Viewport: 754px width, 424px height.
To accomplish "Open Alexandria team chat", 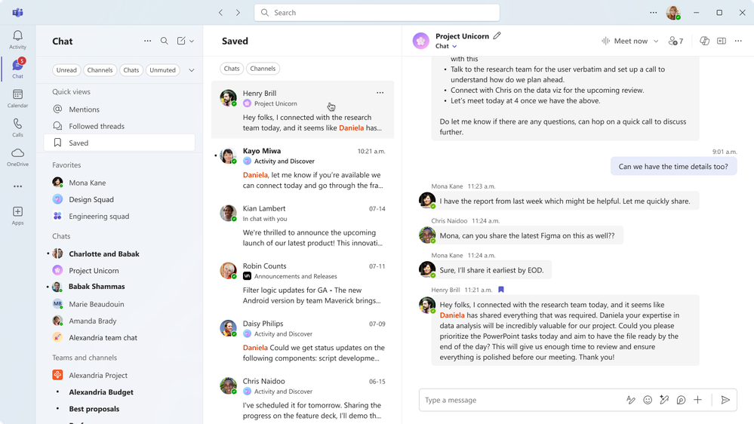I will (119, 337).
